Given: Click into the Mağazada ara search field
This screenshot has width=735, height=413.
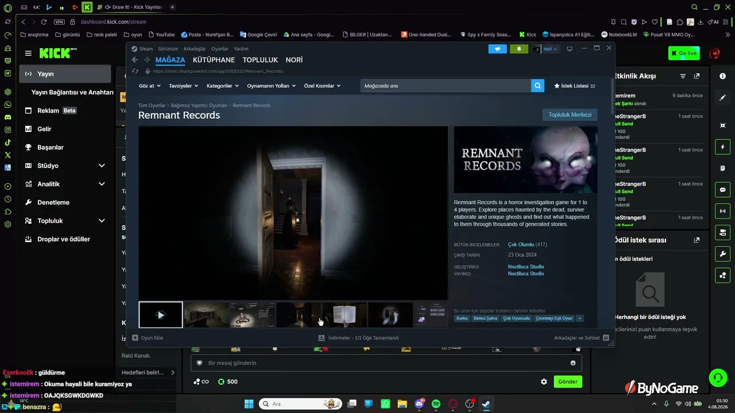Looking at the screenshot, I should point(446,86).
